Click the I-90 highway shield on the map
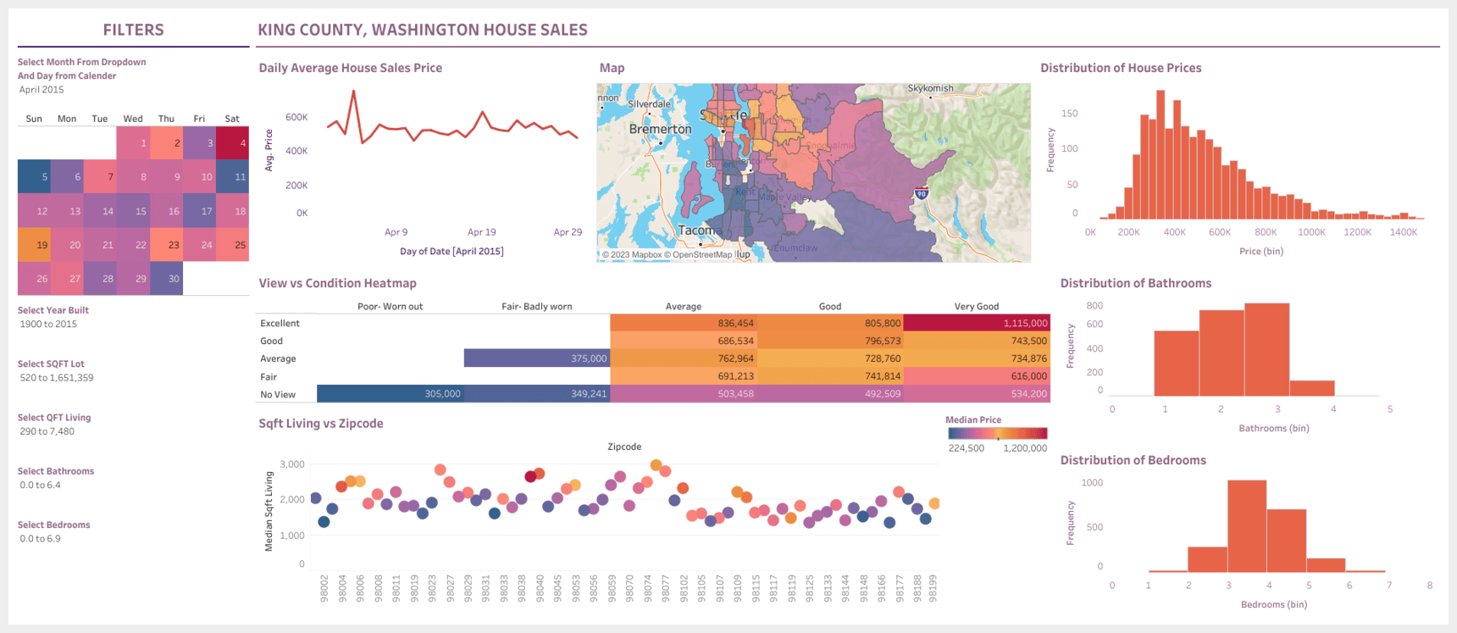Screen dimensions: 1457x633 tap(922, 193)
